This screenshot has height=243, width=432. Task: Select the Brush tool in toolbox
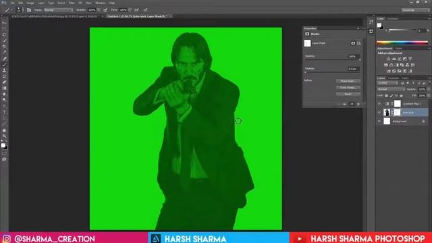pyautogui.click(x=4, y=65)
